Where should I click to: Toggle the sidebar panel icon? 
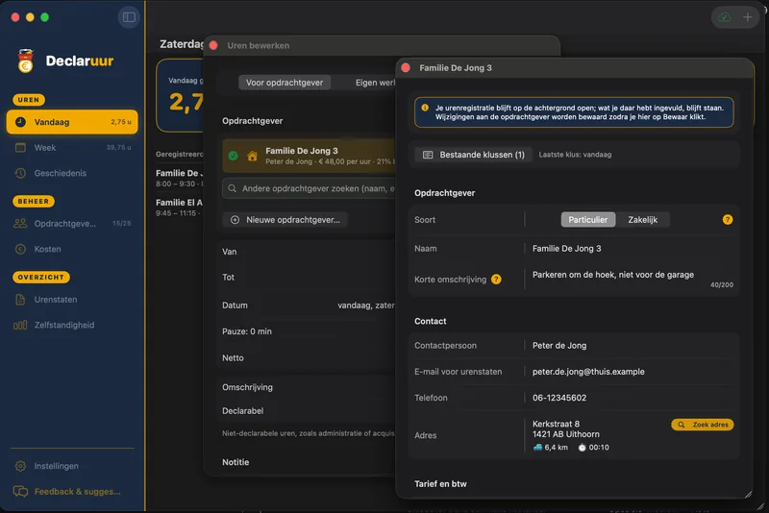tap(129, 17)
